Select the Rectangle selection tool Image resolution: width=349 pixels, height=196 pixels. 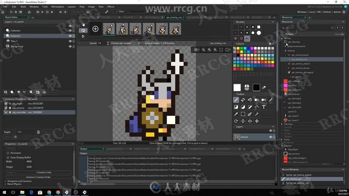coord(243,114)
